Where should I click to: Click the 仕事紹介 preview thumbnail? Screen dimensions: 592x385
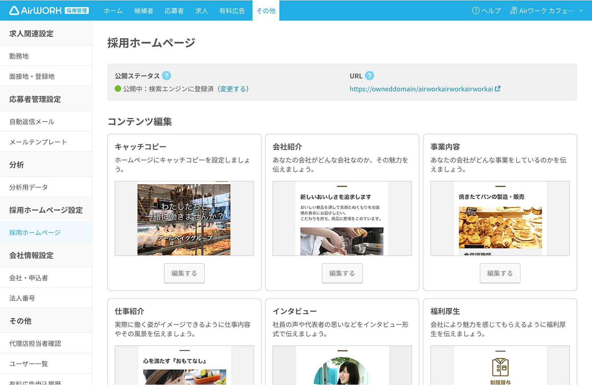click(x=184, y=365)
